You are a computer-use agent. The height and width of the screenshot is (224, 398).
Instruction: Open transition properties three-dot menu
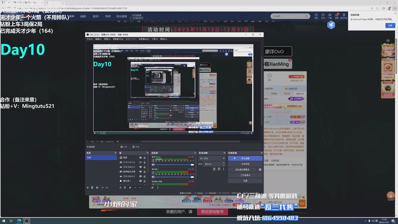click(223, 169)
